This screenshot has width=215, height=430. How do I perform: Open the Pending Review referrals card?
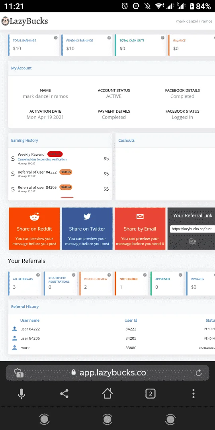96,283
